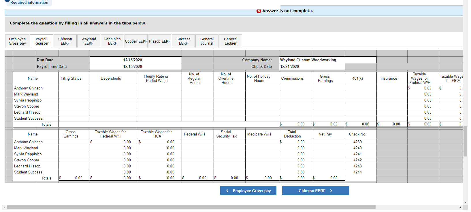
Task: Click the horizontal scrollbar thumb
Action: pos(191,207)
